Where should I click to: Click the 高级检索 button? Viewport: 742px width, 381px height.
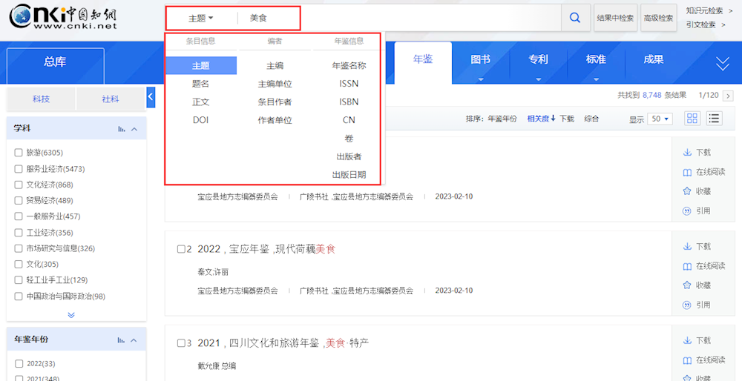tap(658, 18)
